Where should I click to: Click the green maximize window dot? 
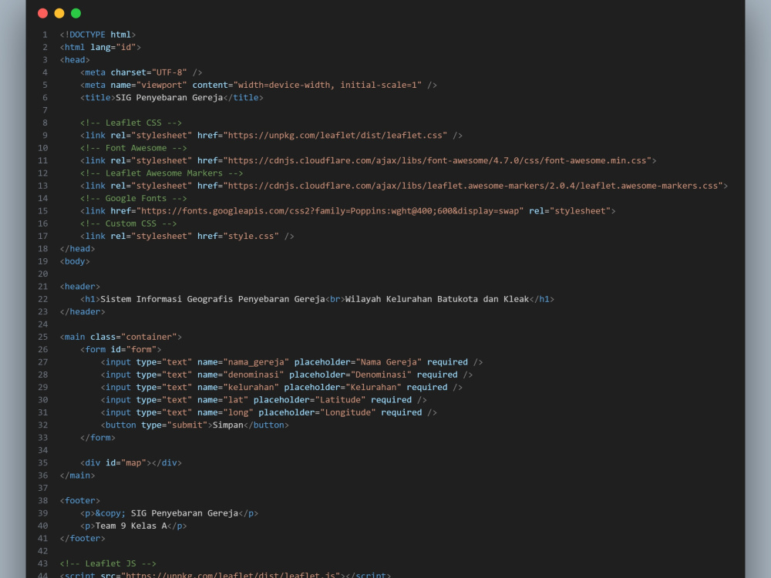click(x=76, y=13)
